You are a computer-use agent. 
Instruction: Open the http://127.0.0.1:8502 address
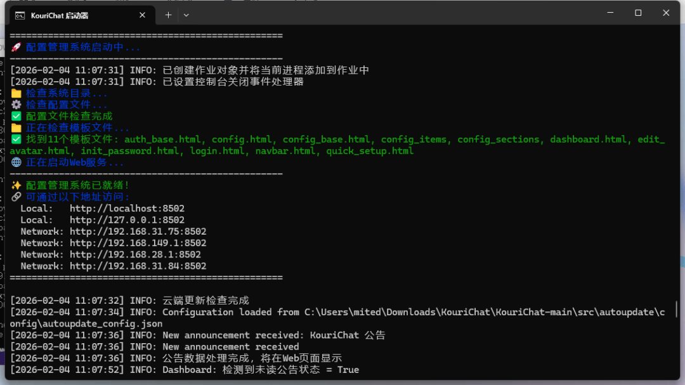(127, 220)
